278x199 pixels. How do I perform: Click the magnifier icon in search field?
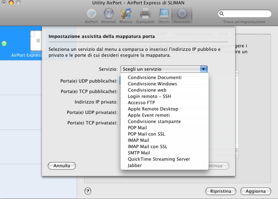pos(222,13)
